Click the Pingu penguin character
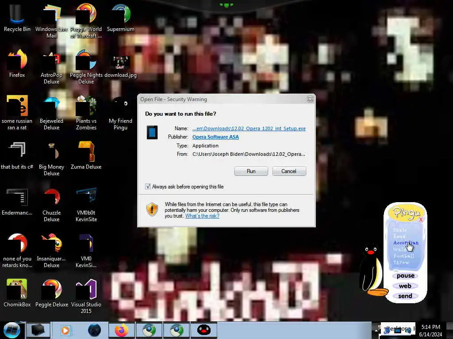The image size is (453, 339). (372, 270)
